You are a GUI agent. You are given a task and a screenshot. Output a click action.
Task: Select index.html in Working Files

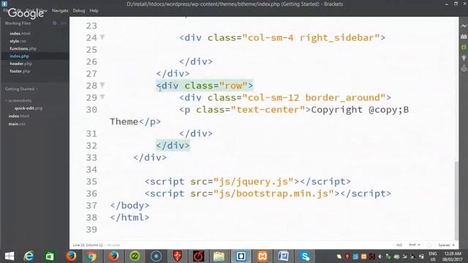(x=20, y=34)
